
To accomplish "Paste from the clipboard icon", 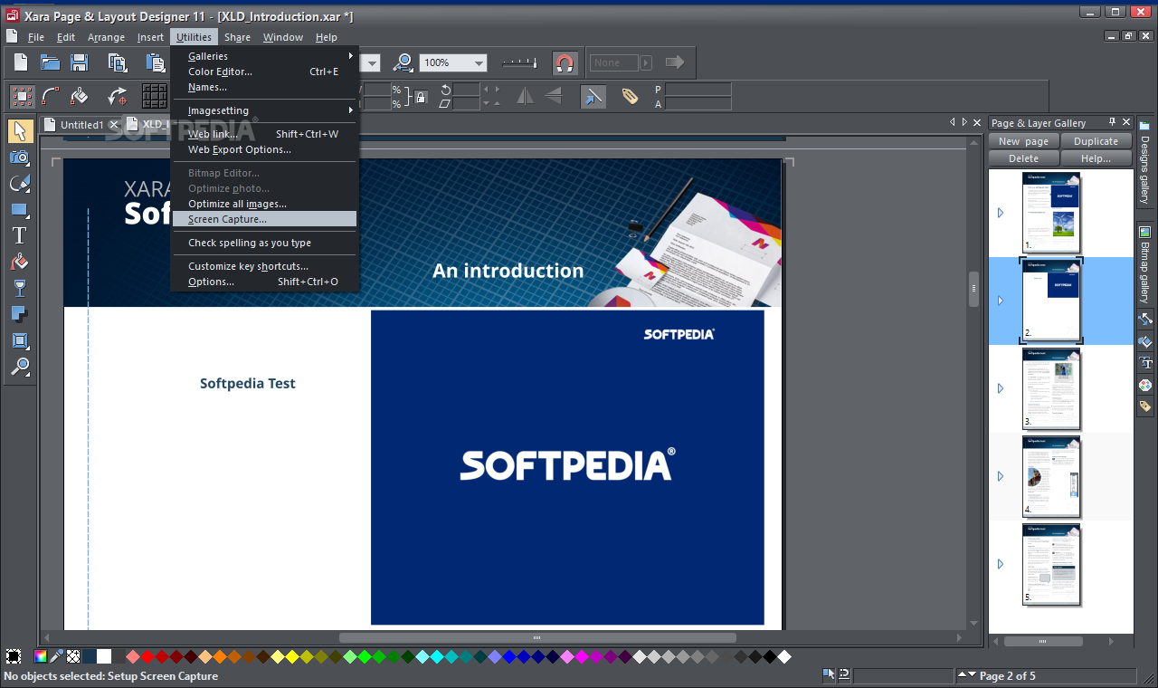I will pyautogui.click(x=155, y=62).
